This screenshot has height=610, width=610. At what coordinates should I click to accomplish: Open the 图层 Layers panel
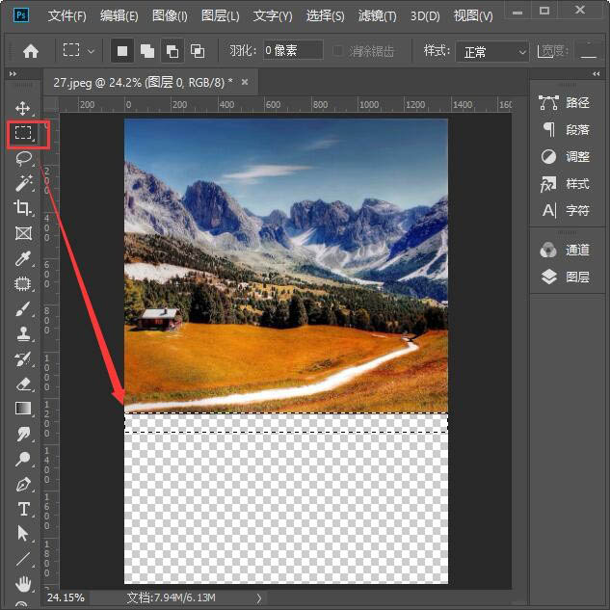coord(565,277)
